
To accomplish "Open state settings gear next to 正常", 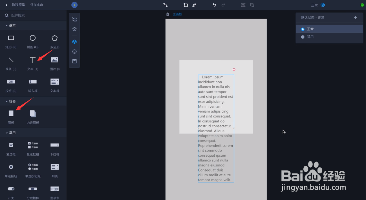I will [x=323, y=5].
